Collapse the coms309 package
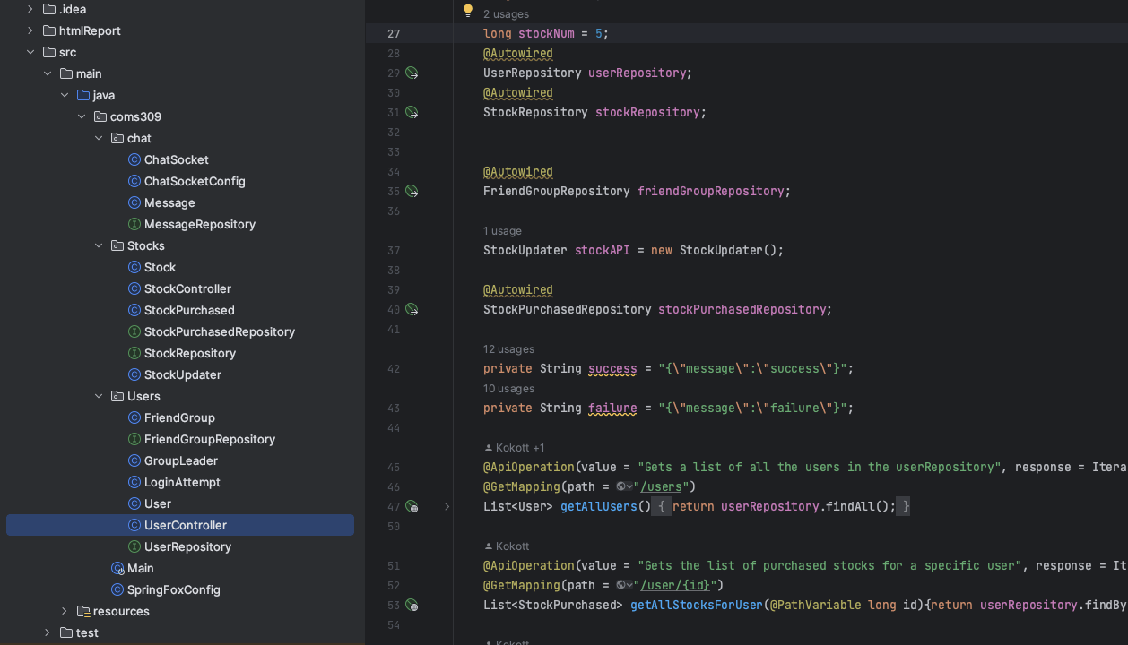Image resolution: width=1128 pixels, height=645 pixels. [82, 116]
